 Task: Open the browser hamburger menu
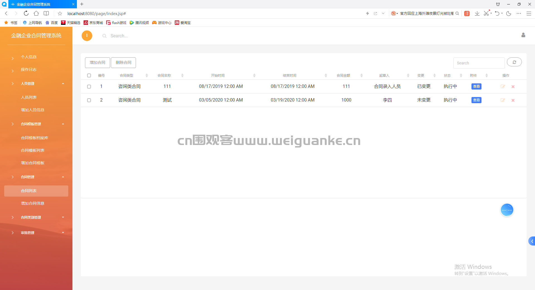pos(529,13)
